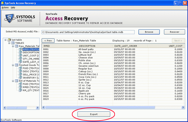This screenshot has height=122, width=188.
Task: Click the UNIT_COST field icon in tree
Action: click(x=20, y=56)
